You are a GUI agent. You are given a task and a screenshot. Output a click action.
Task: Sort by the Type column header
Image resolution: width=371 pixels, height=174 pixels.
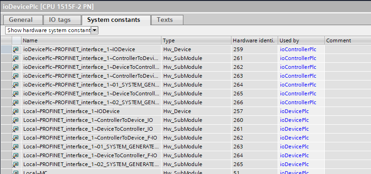pyautogui.click(x=196, y=40)
